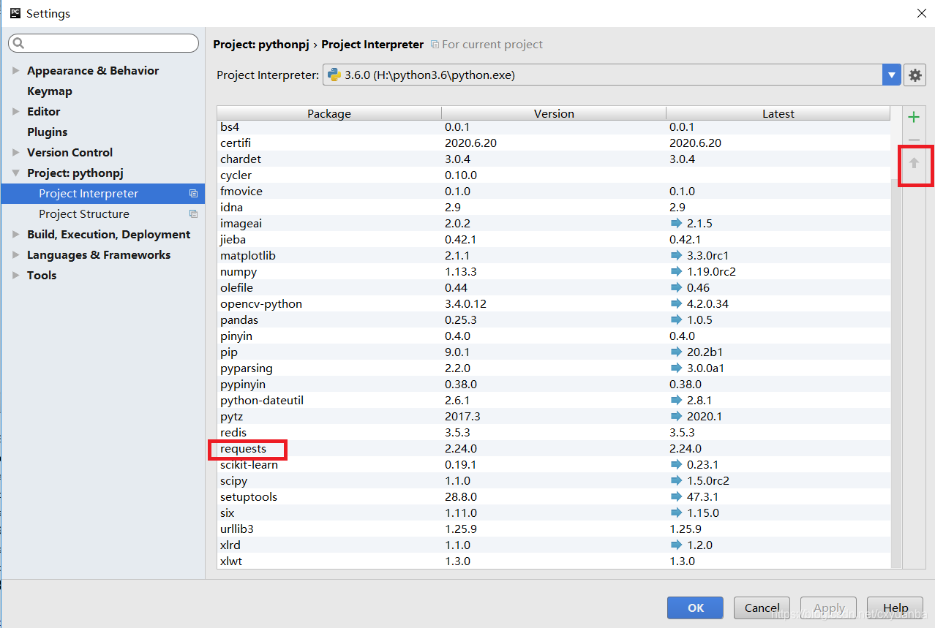
Task: Open Keymap settings
Action: coord(50,91)
